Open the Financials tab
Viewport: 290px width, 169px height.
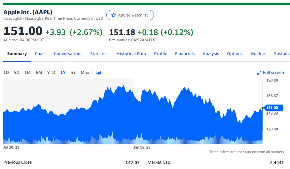185,53
